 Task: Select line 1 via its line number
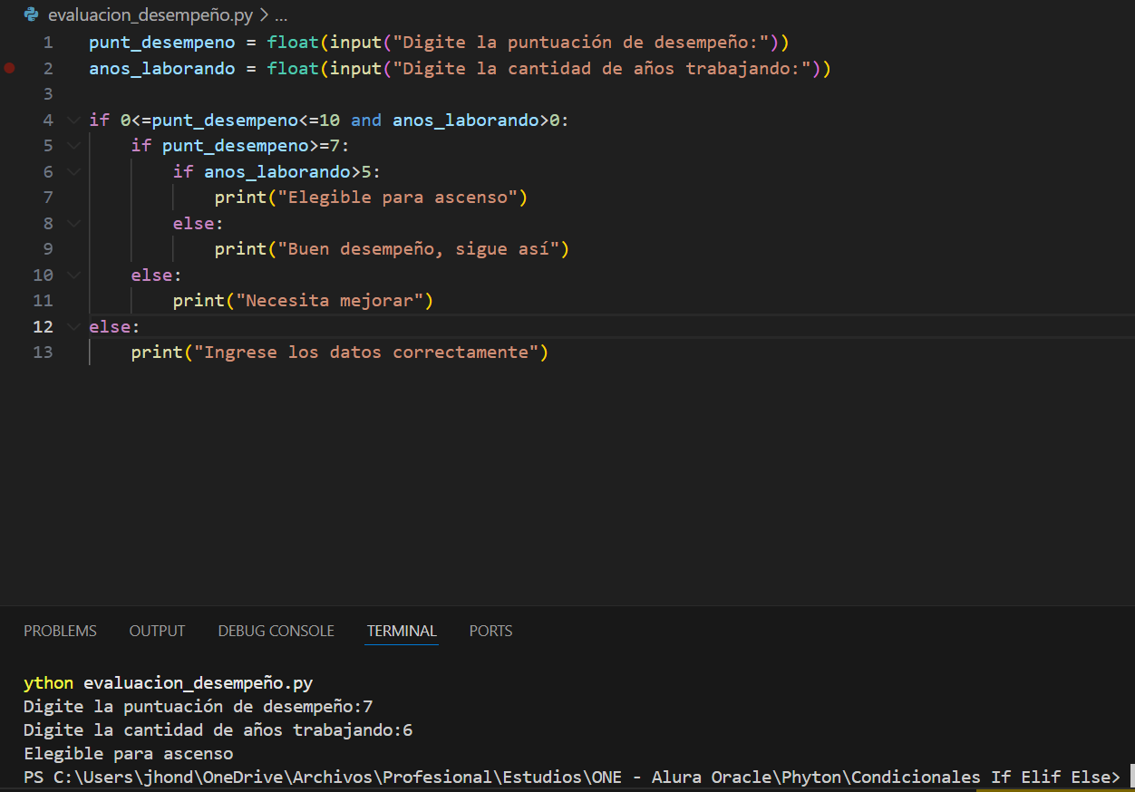(47, 43)
